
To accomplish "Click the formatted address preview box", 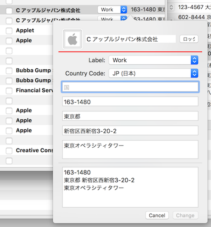I will pos(130,187).
